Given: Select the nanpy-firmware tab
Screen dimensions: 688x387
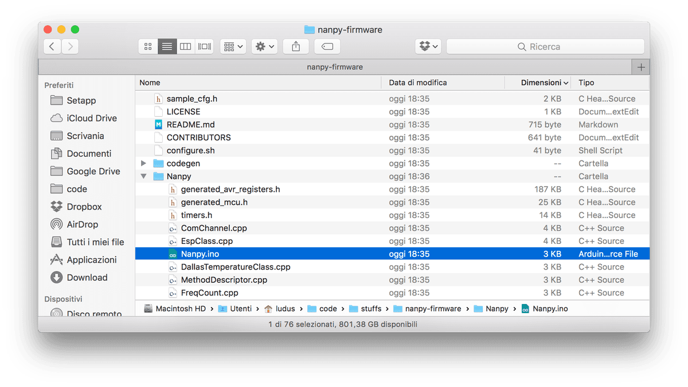Looking at the screenshot, I should tap(334, 66).
